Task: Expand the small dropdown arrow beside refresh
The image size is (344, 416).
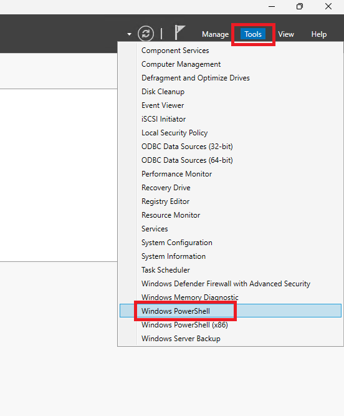Action: tap(130, 34)
